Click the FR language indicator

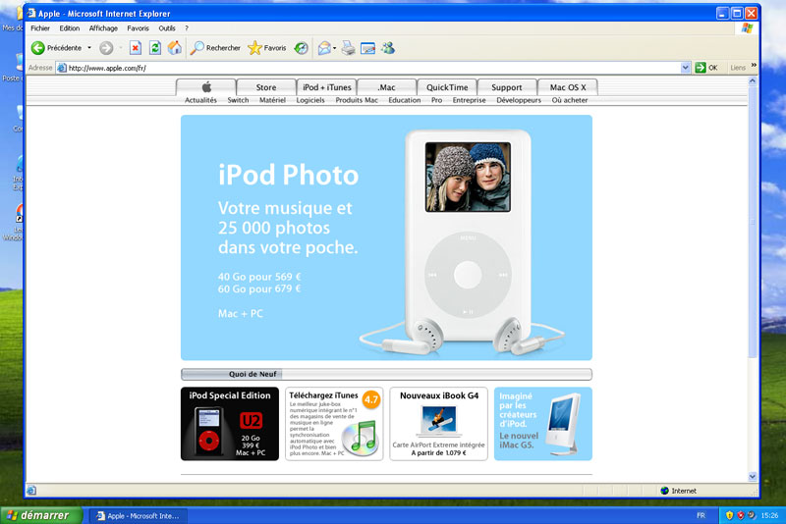point(701,515)
